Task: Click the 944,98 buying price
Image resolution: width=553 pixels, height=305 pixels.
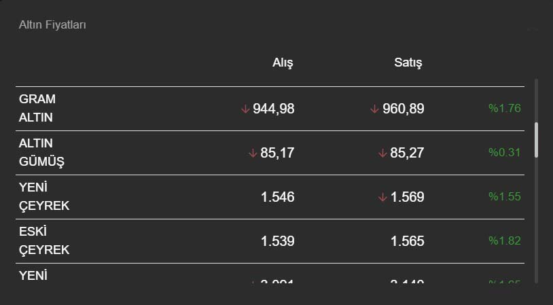Action: (x=273, y=109)
